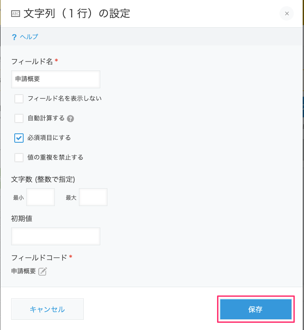
Task: Close the settings dialog with X button
Action: click(x=287, y=13)
